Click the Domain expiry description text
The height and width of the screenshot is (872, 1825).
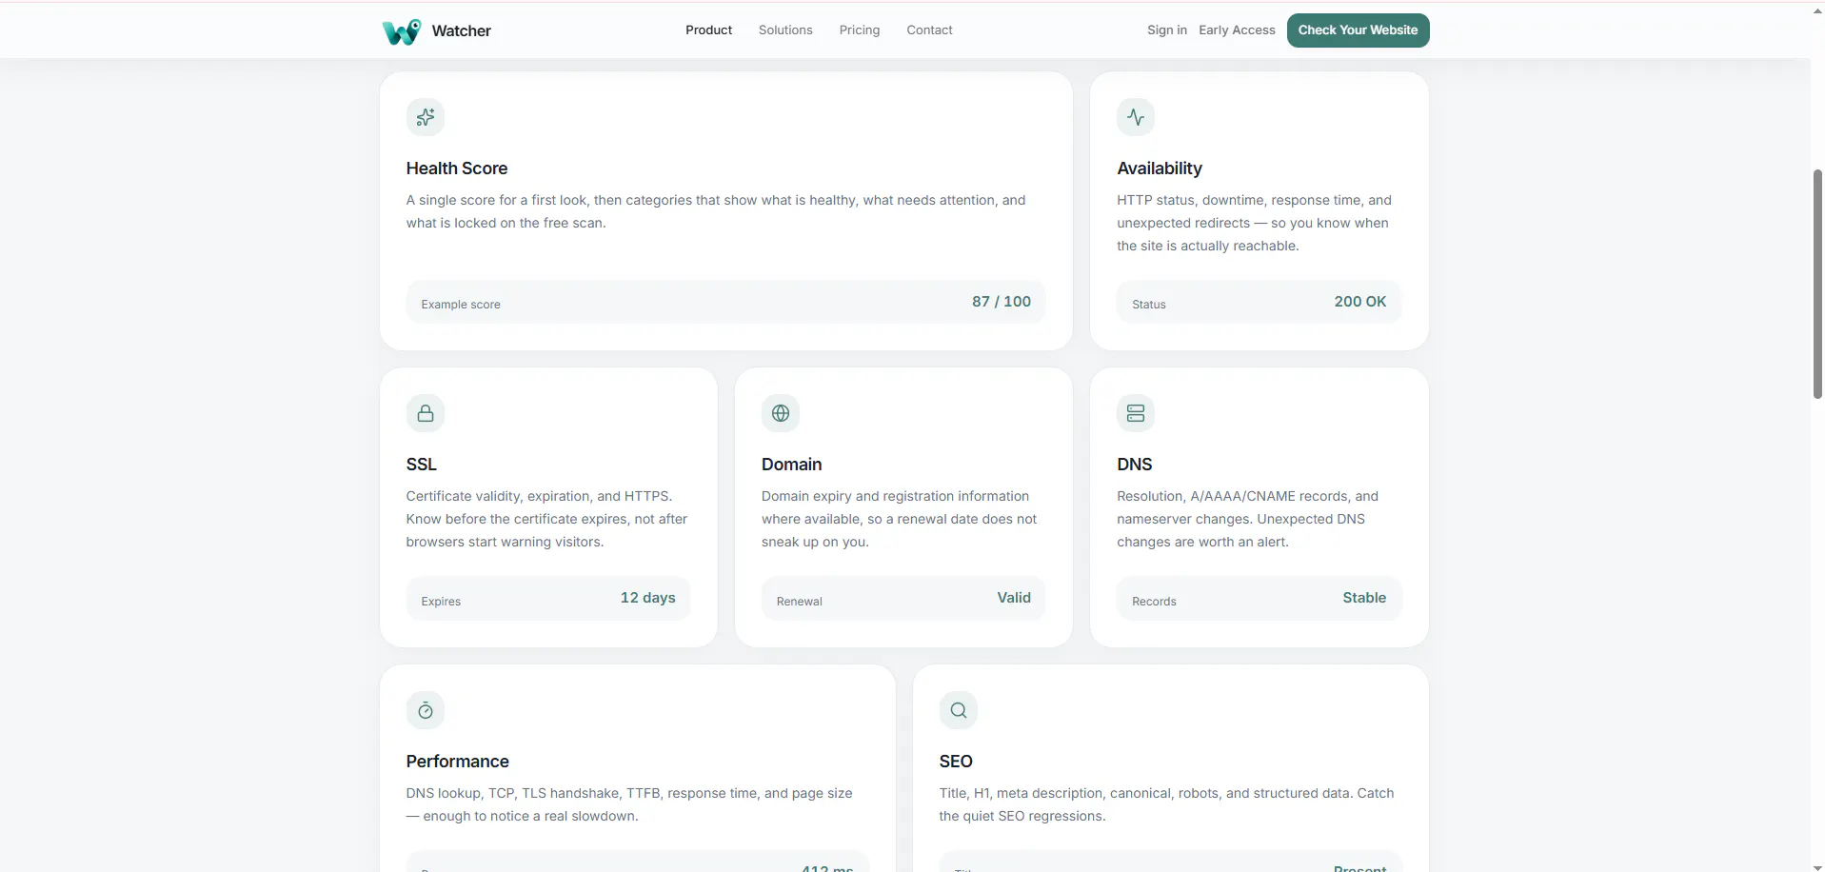[899, 519]
